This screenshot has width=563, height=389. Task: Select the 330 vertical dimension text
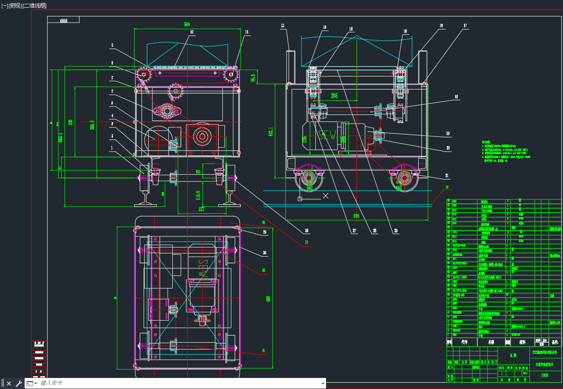pos(71,122)
